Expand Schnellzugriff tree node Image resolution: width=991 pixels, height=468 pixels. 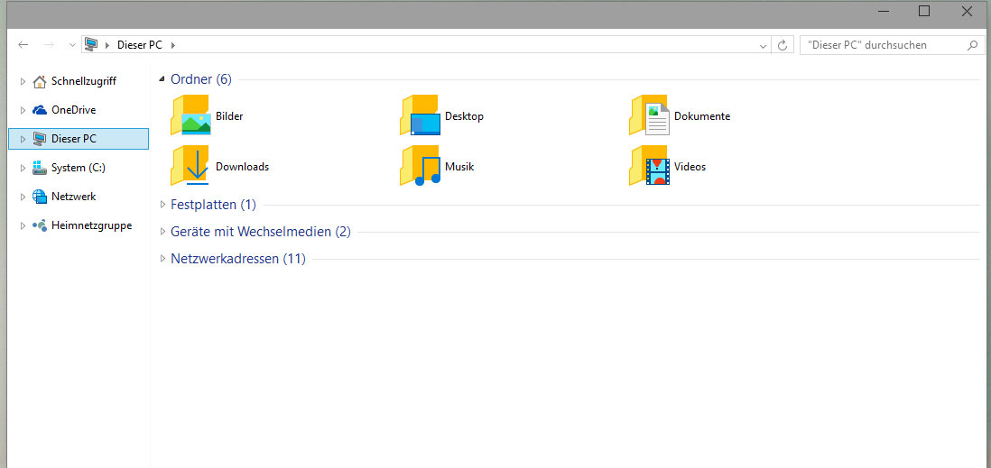[x=23, y=81]
